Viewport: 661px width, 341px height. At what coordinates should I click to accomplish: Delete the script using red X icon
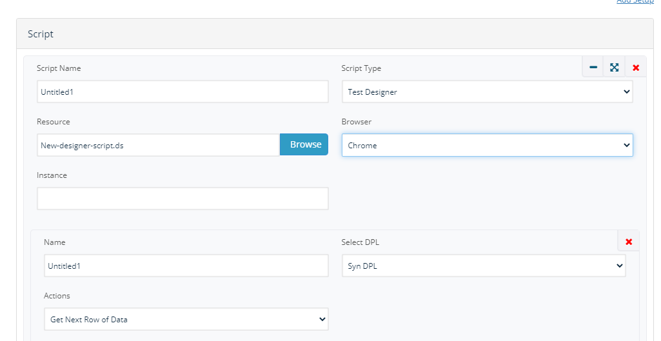click(x=636, y=68)
